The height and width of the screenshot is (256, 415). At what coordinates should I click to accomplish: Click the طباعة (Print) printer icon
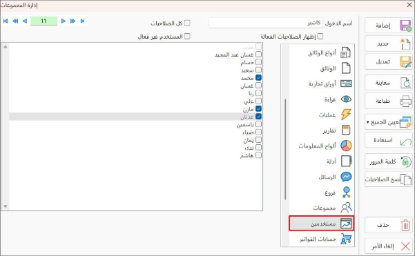405,101
